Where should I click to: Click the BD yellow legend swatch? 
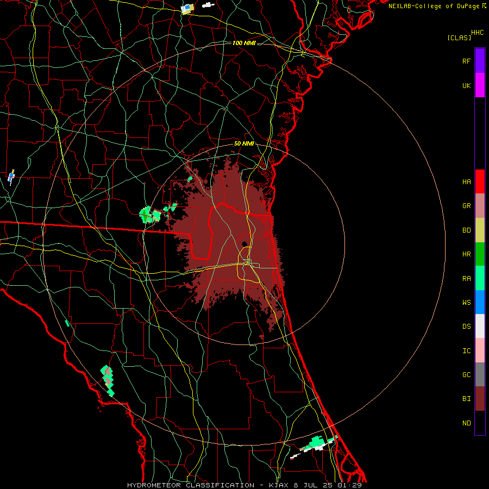pyautogui.click(x=480, y=230)
